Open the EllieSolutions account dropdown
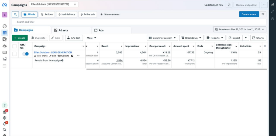Image resolution: width=276 pixels, height=136 pixels. [54, 4]
